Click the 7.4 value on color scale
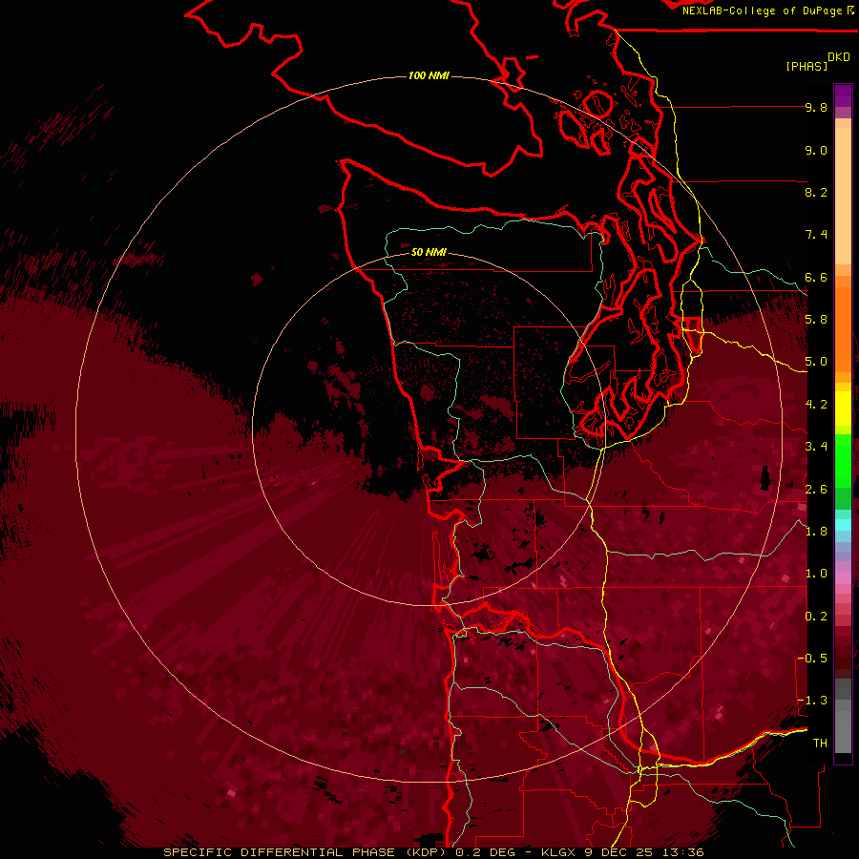Image resolution: width=859 pixels, height=859 pixels. tap(816, 235)
